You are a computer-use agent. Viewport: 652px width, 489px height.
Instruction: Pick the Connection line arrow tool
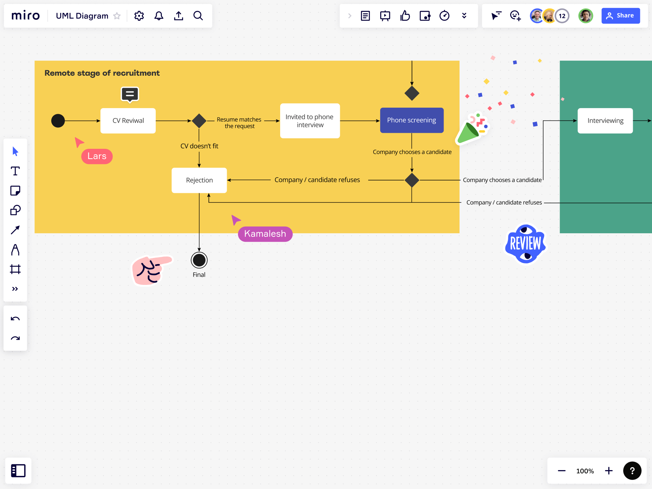tap(15, 230)
